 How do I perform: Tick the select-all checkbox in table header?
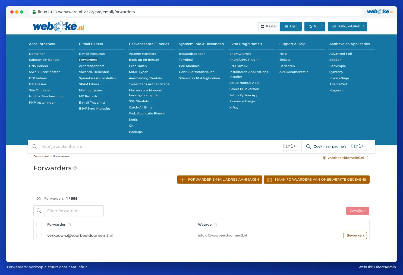pos(39,225)
